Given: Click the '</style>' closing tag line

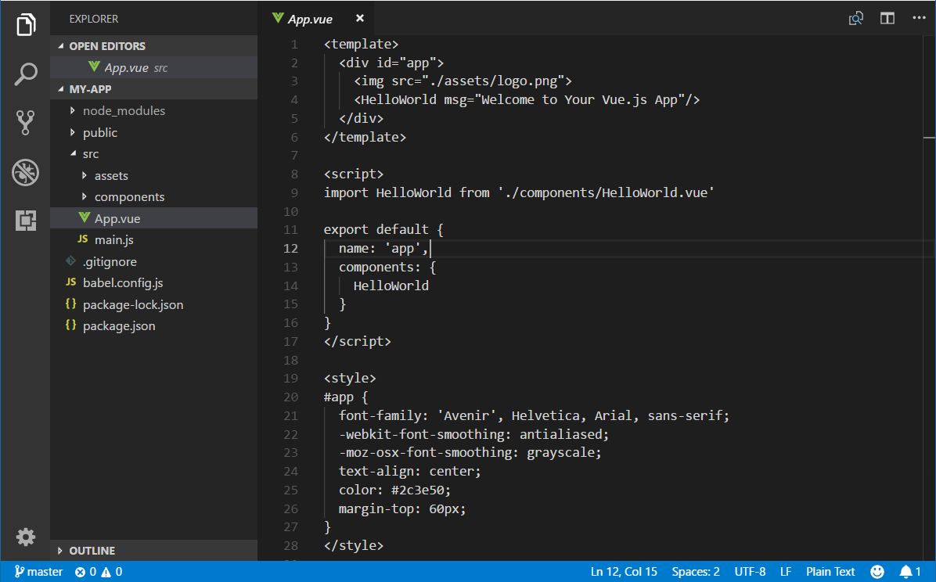Looking at the screenshot, I should point(354,545).
